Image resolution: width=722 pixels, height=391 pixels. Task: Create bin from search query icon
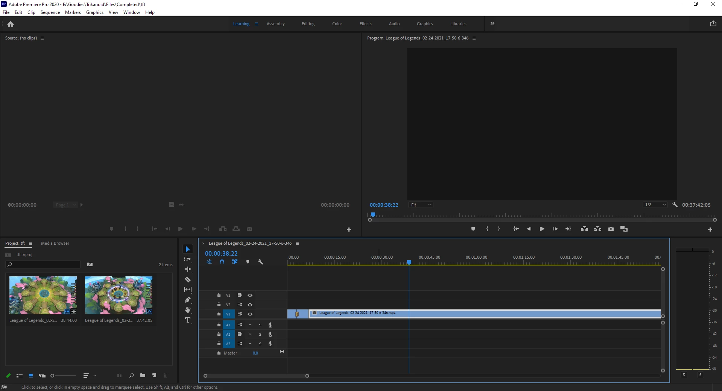coord(90,264)
